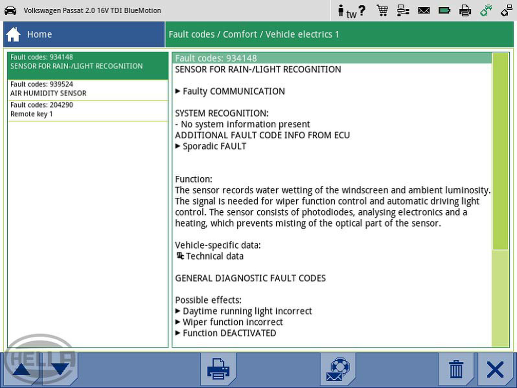Go to Home screen
Screen dimensions: 517x388
coord(31,34)
